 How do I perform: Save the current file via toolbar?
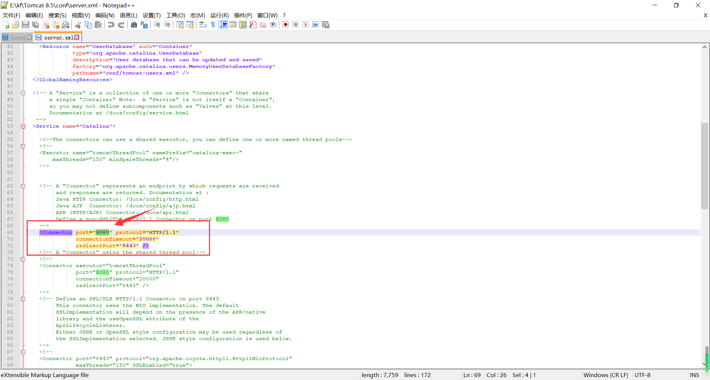(x=26, y=25)
